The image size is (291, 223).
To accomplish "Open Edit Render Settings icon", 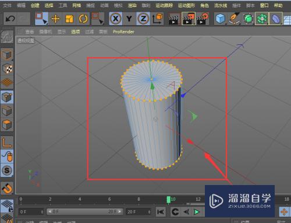I will tap(203, 19).
